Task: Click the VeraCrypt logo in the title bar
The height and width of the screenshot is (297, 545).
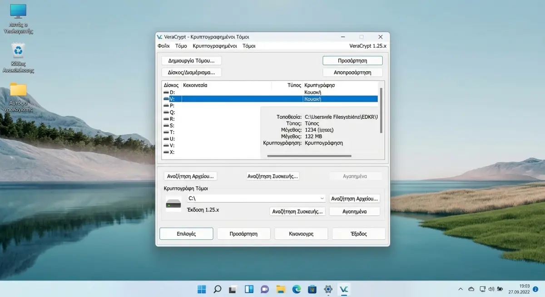Action: [159, 37]
